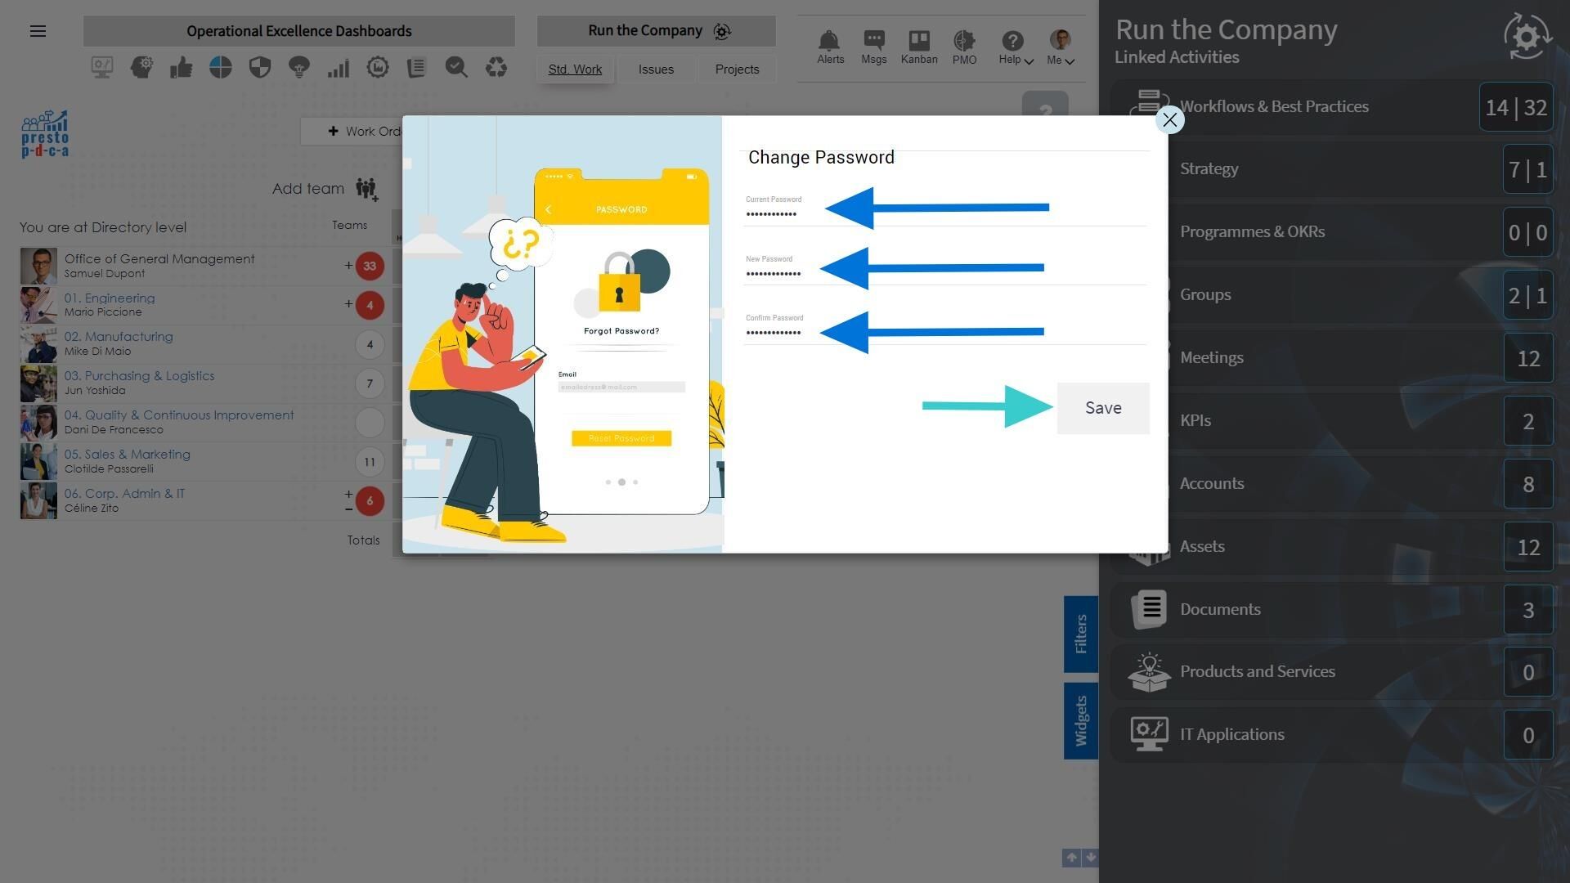The width and height of the screenshot is (1570, 883).
Task: Click the recycle dashboard icon
Action: pyautogui.click(x=496, y=67)
